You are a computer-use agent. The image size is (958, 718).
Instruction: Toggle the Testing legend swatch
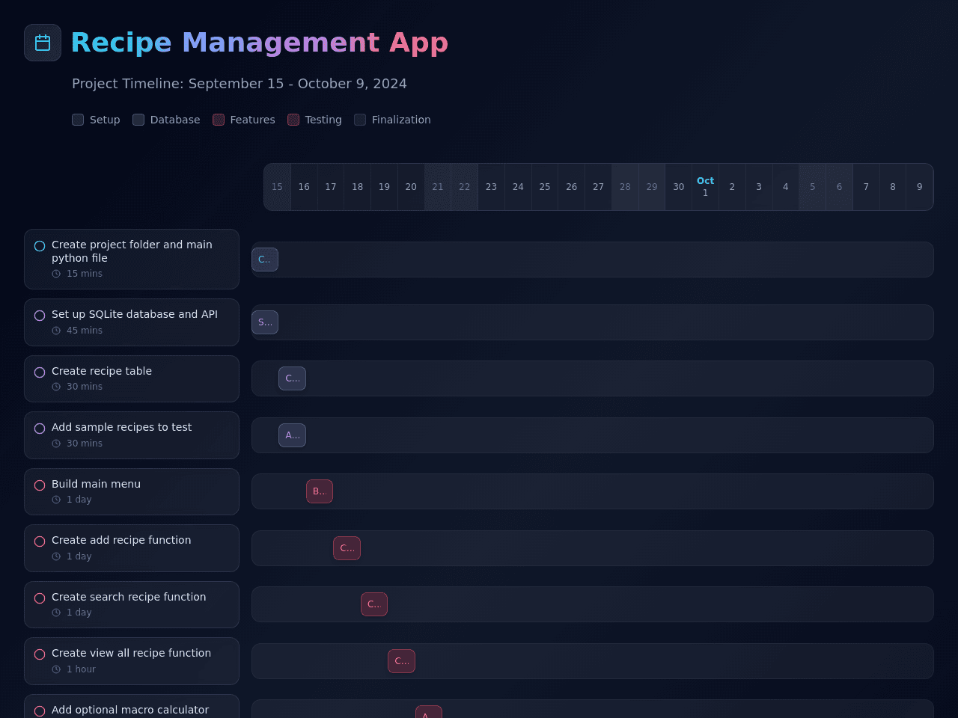pyautogui.click(x=293, y=120)
